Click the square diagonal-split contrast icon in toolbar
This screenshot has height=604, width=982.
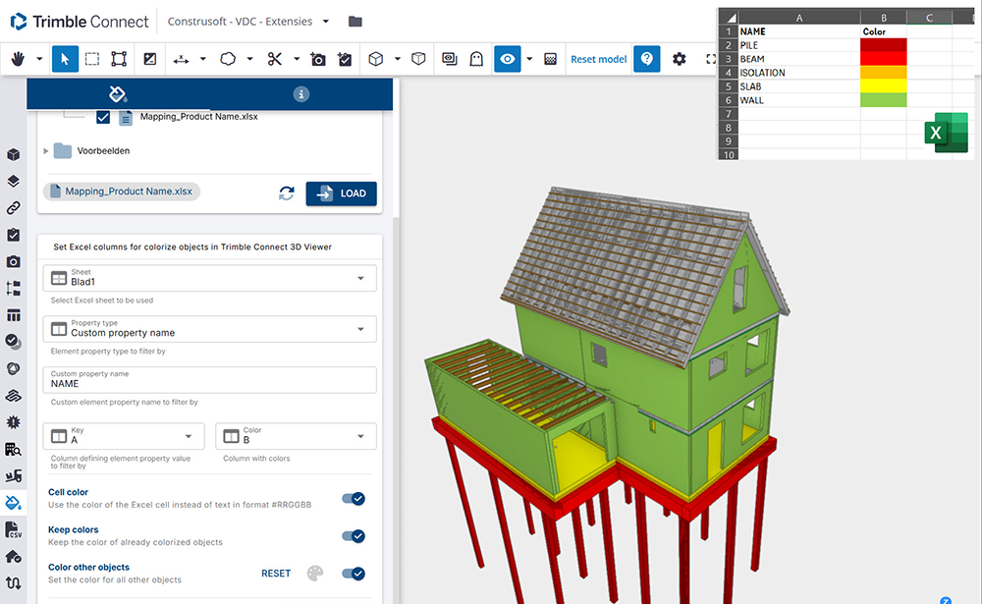pyautogui.click(x=149, y=59)
